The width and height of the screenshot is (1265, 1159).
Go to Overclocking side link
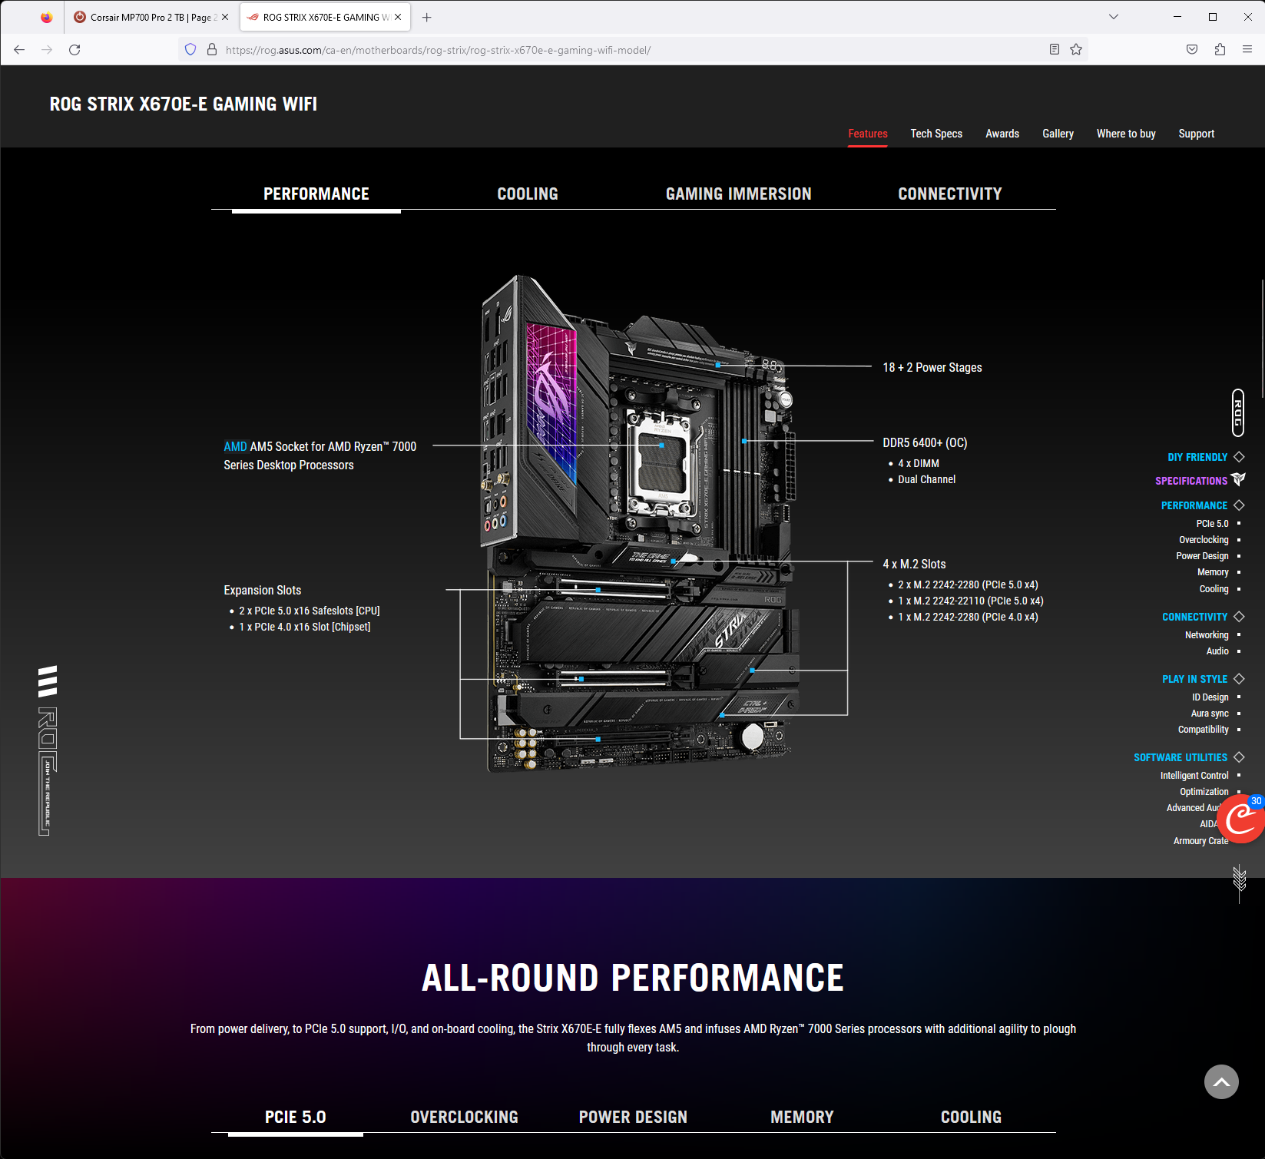point(1204,540)
